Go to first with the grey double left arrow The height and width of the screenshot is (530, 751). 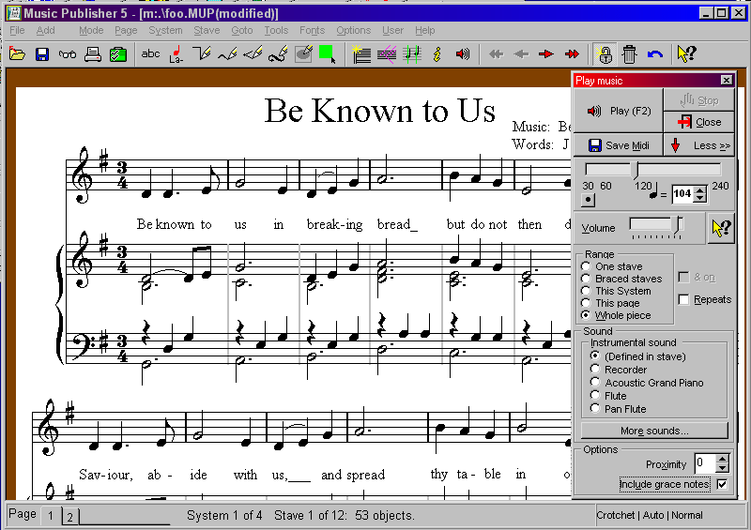[496, 54]
